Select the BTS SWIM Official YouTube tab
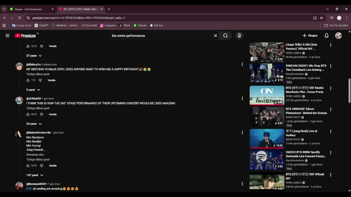The image size is (351, 197). coord(81,9)
